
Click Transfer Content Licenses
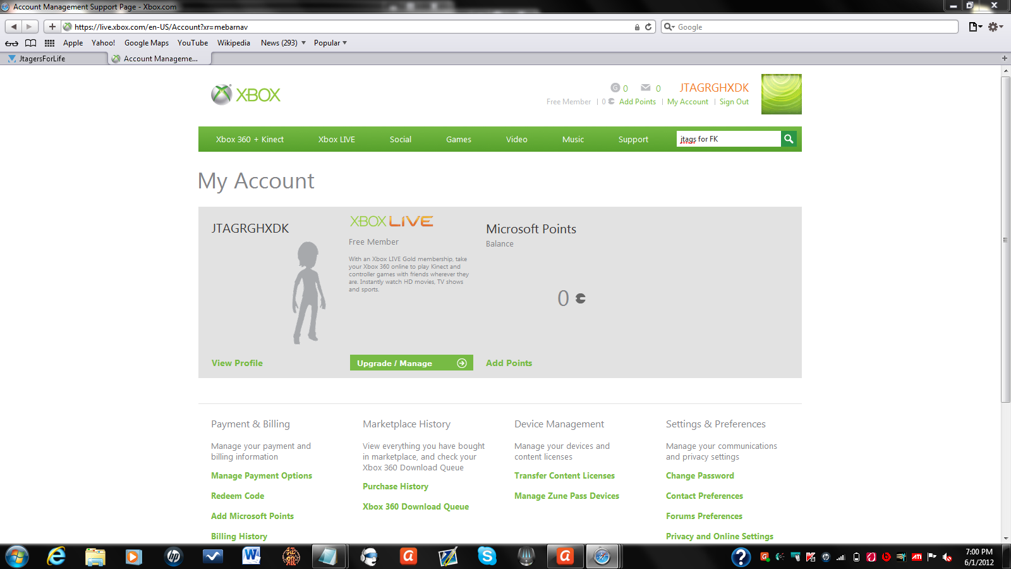click(564, 475)
